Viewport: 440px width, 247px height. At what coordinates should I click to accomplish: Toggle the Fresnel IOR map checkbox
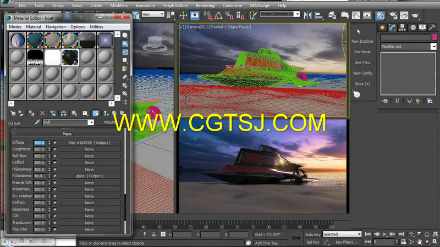(x=55, y=183)
